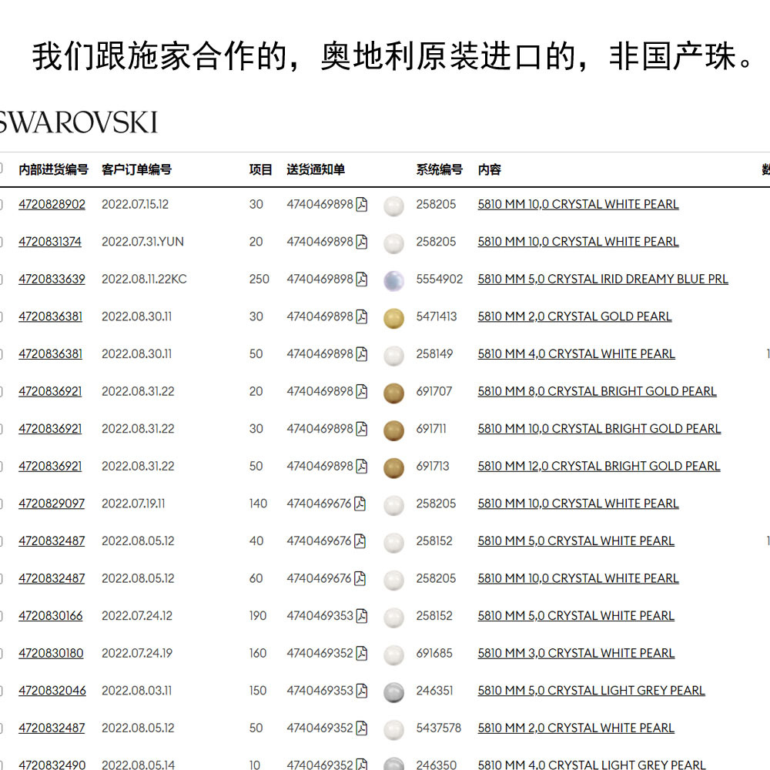Open 5810 MM 4,0 Crystal White Pearl link

pos(577,353)
